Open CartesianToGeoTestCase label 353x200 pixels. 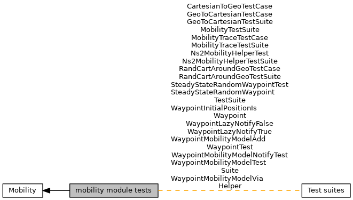pyautogui.click(x=230, y=6)
